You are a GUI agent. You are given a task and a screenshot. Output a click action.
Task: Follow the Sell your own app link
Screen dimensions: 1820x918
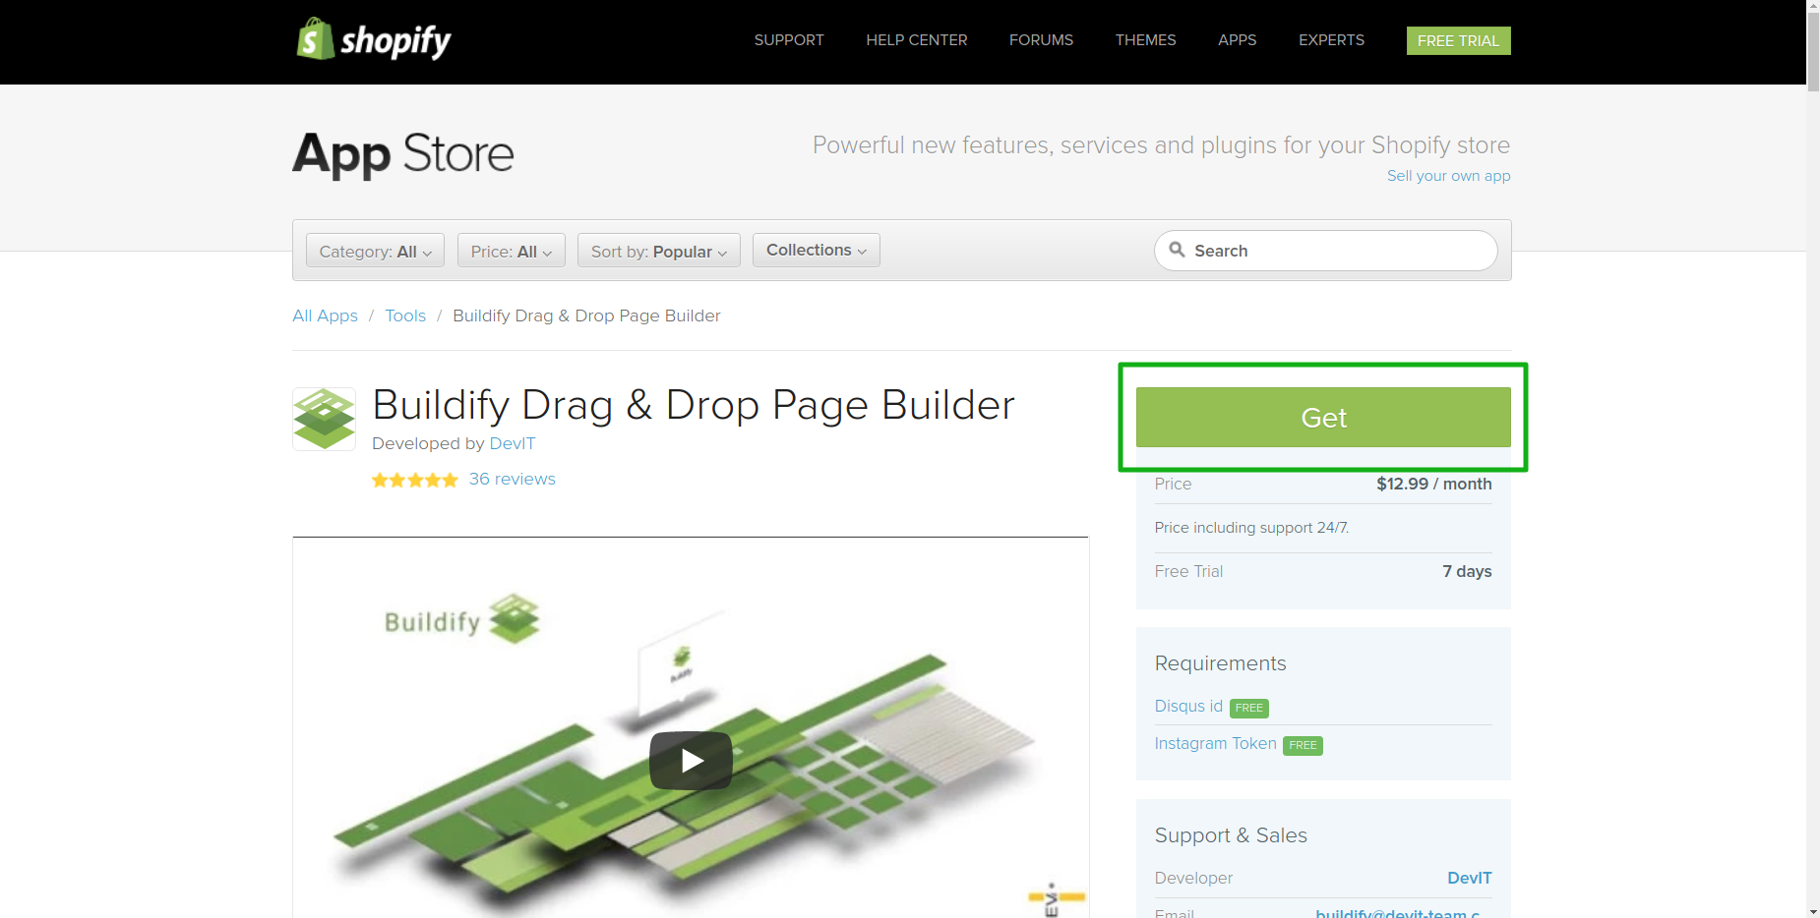1448,176
